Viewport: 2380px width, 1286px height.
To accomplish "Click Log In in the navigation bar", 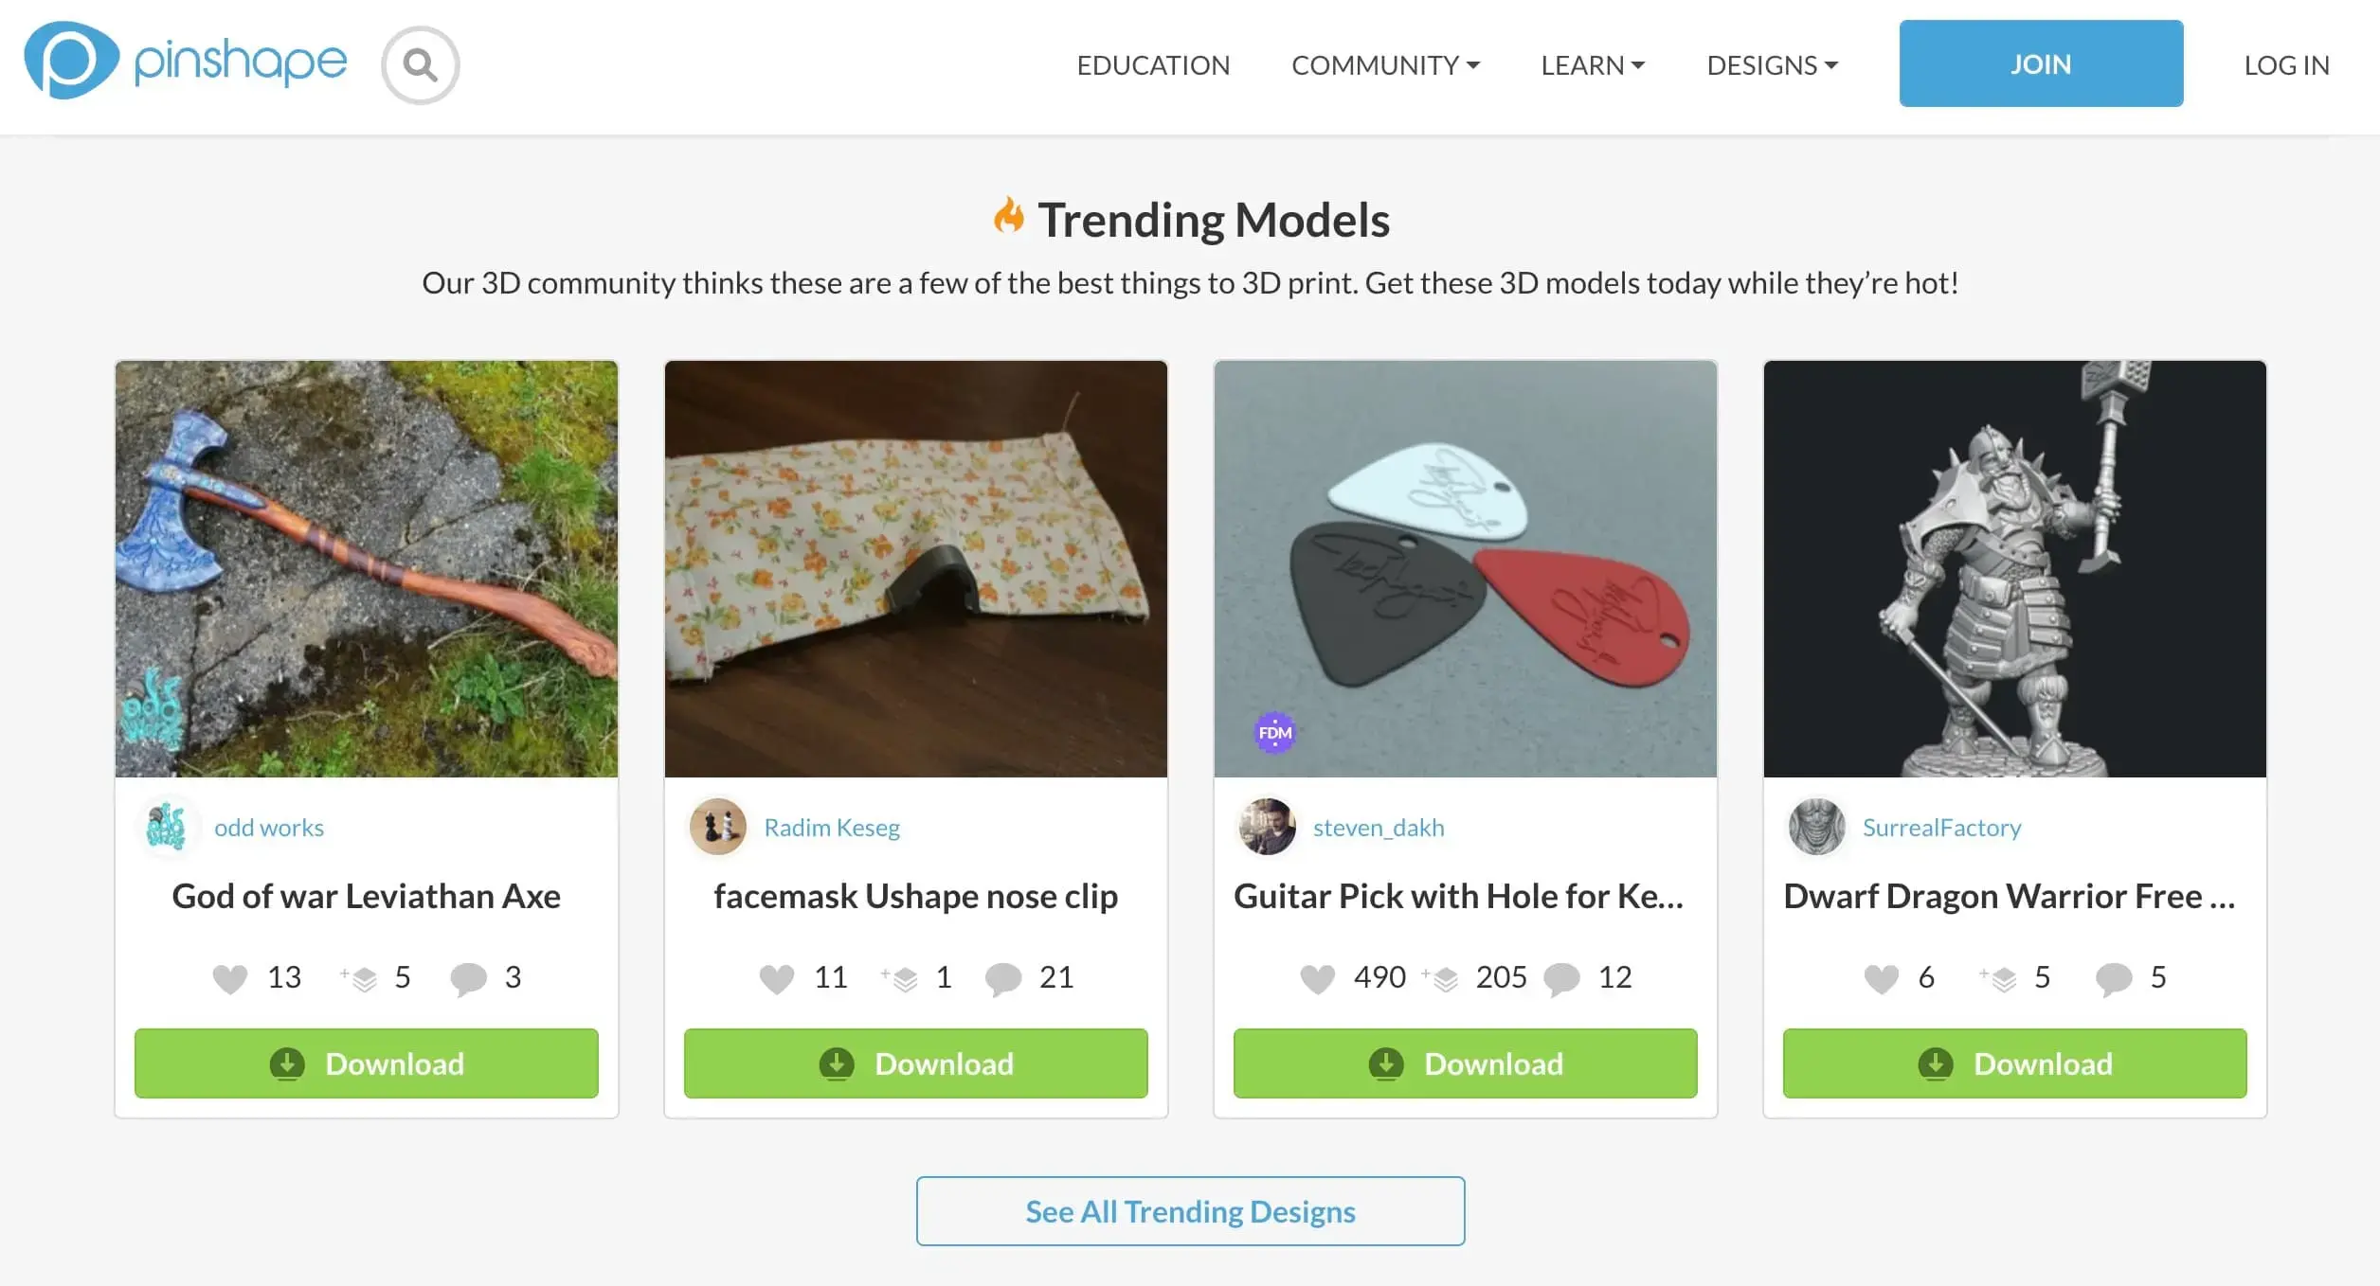I will (x=2286, y=65).
